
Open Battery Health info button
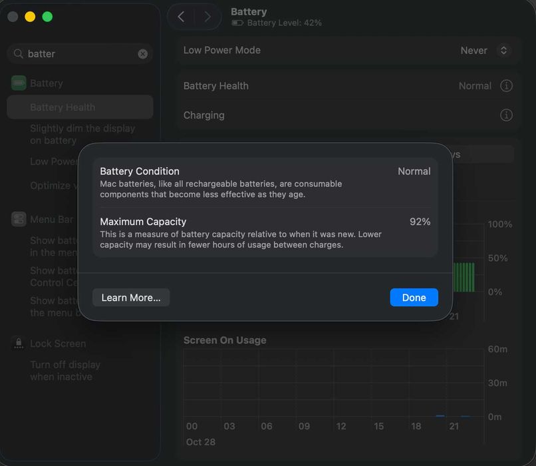[506, 85]
